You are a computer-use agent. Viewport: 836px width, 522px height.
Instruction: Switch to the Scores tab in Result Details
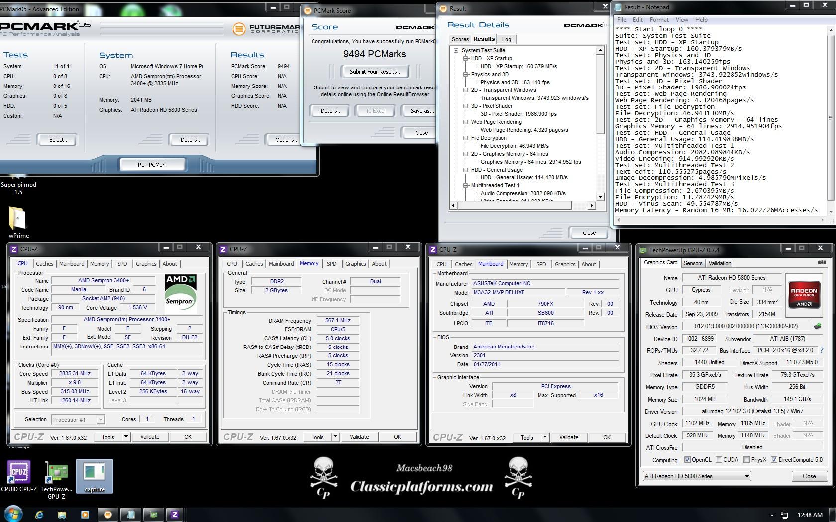click(460, 39)
